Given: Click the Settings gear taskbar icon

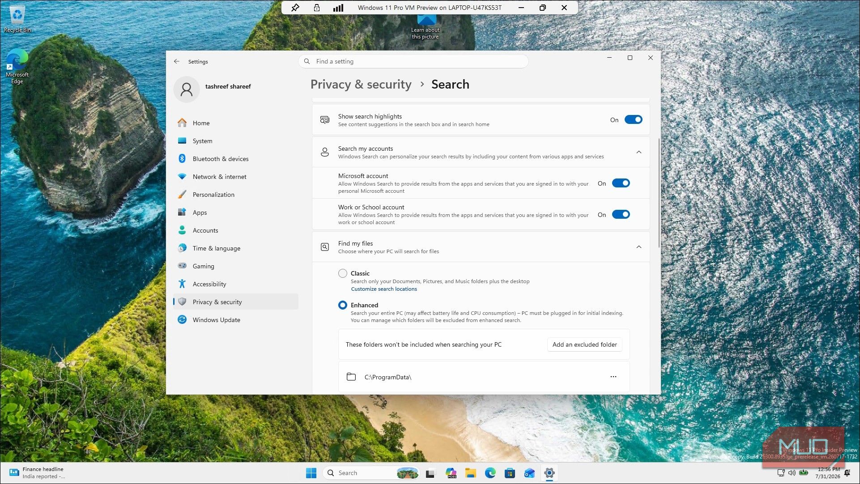Looking at the screenshot, I should click(549, 473).
